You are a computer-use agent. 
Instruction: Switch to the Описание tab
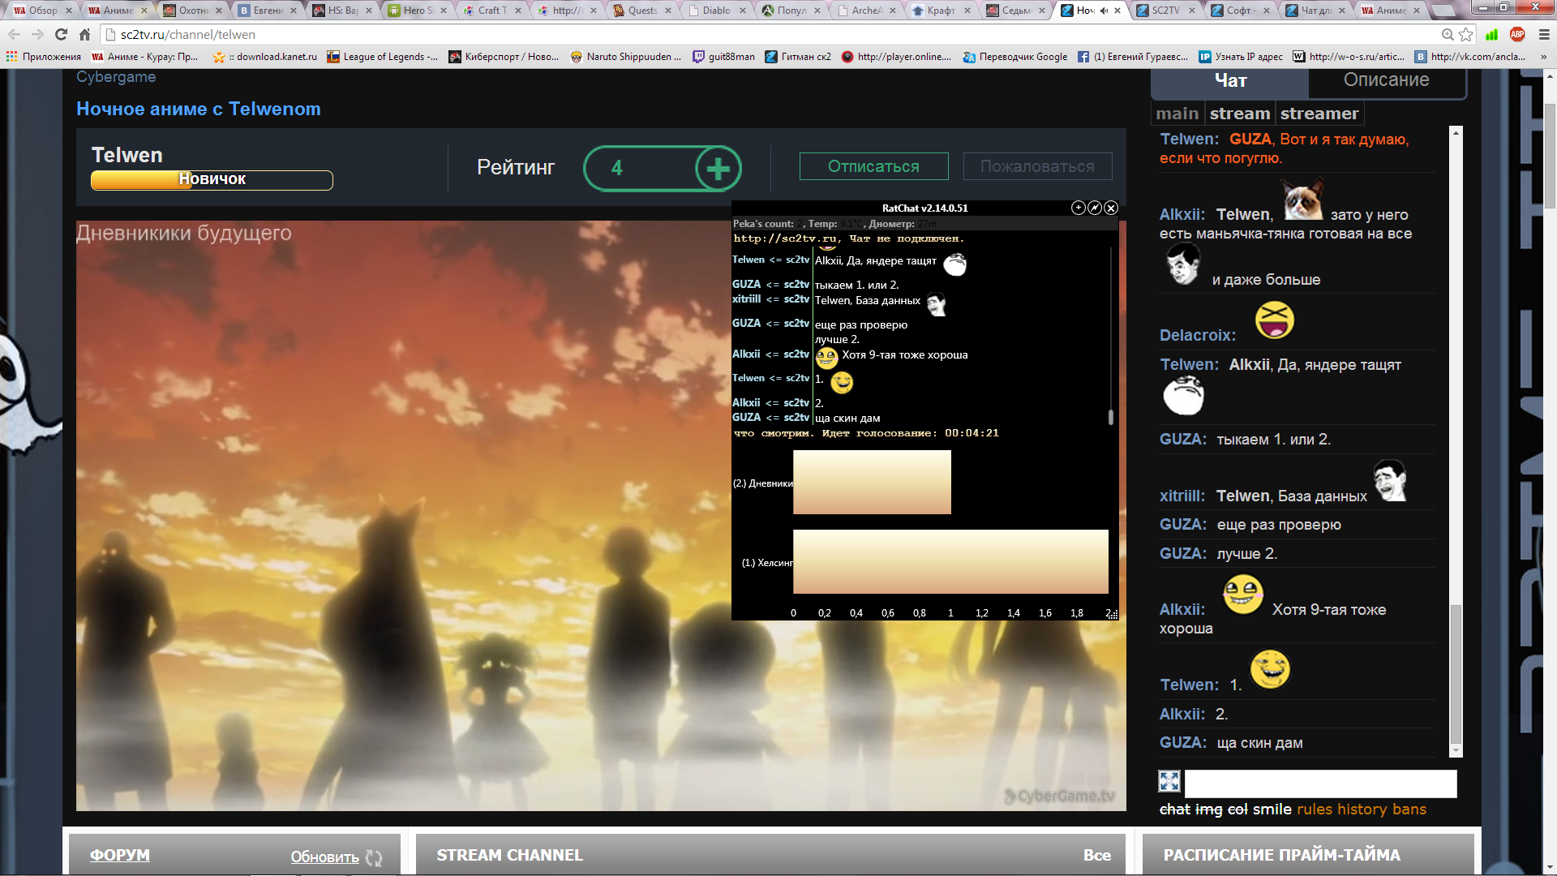[x=1387, y=80]
